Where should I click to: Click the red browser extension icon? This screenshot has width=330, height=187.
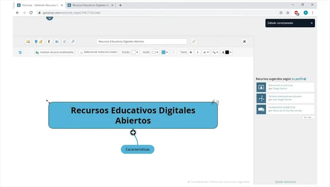(297, 13)
